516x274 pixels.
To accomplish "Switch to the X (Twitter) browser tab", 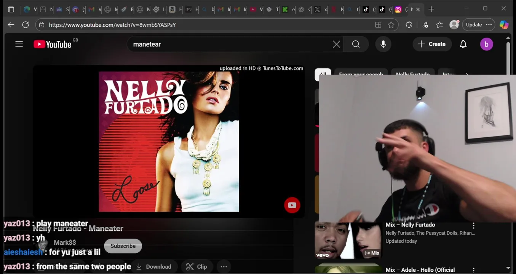I will [317, 10].
